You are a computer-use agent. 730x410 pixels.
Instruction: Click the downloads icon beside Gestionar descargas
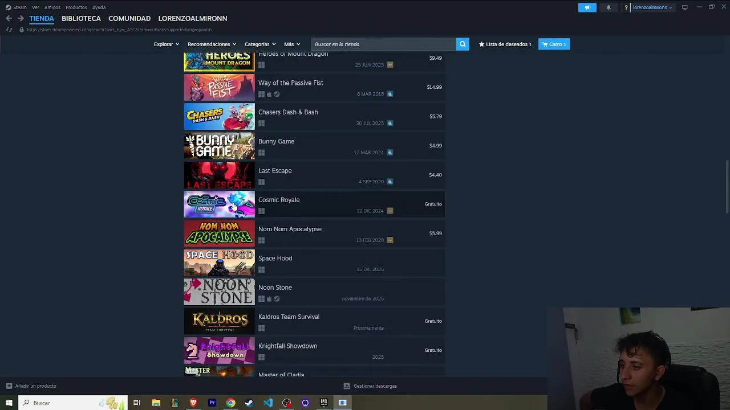click(346, 386)
